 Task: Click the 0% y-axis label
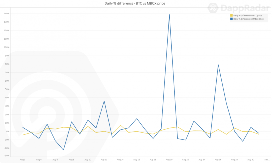(x=8, y=131)
